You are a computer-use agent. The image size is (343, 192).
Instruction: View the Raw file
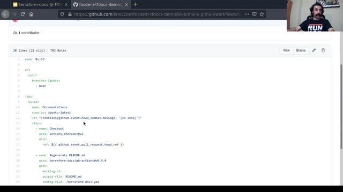coord(286,50)
